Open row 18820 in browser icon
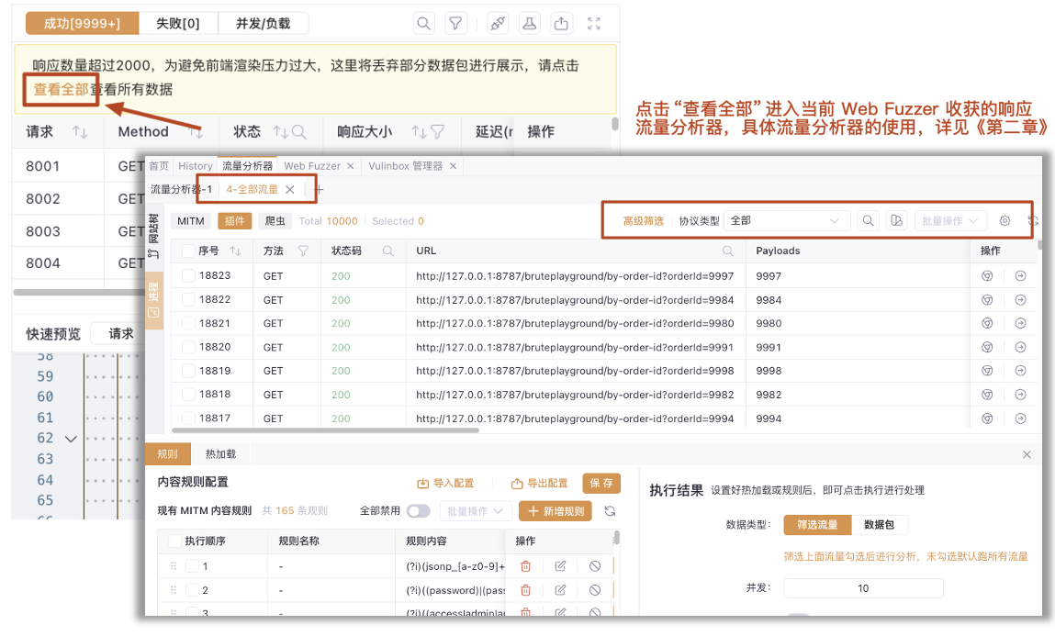The image size is (1055, 636). point(987,347)
